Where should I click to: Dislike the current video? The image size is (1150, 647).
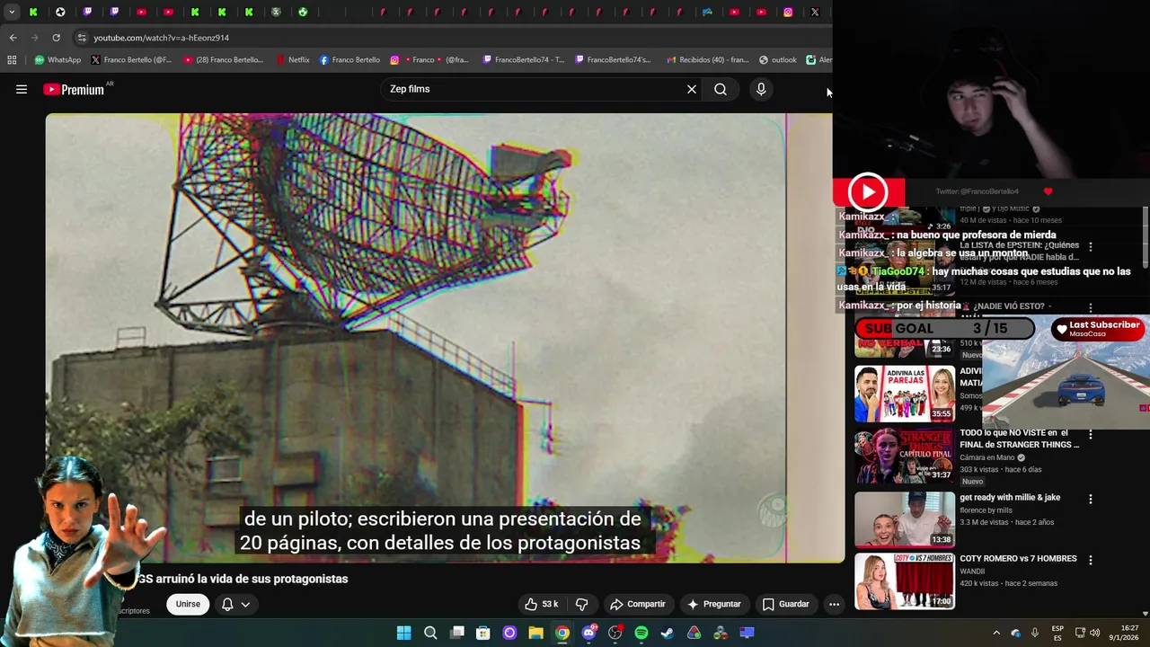581,604
